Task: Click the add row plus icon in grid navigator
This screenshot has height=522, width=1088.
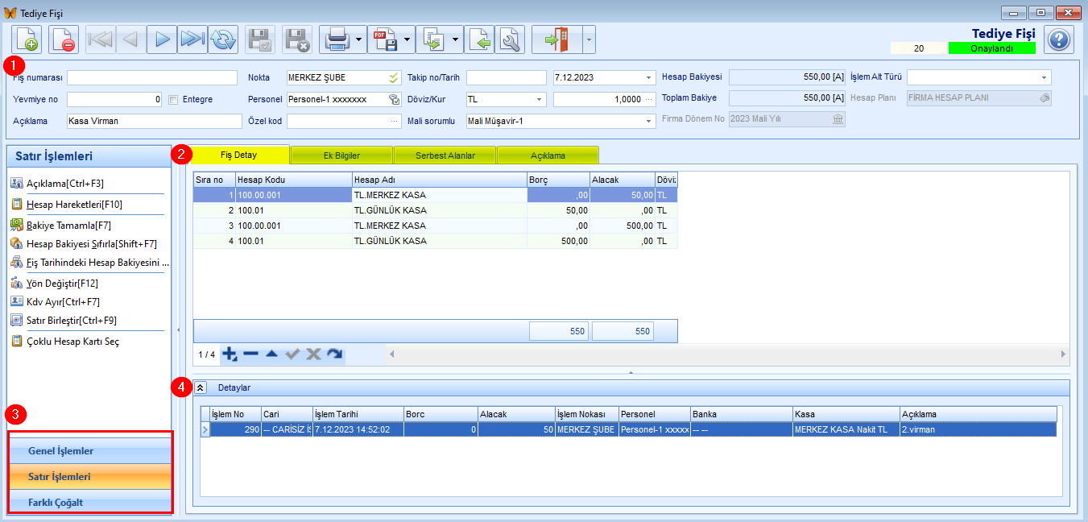Action: (230, 354)
